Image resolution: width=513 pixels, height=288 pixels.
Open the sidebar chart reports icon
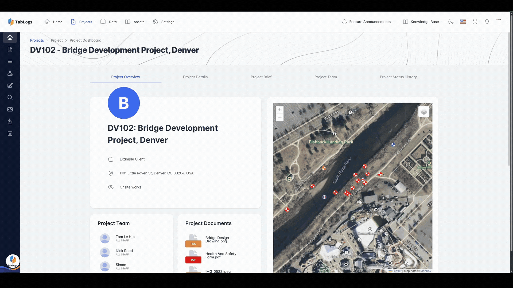(10, 133)
